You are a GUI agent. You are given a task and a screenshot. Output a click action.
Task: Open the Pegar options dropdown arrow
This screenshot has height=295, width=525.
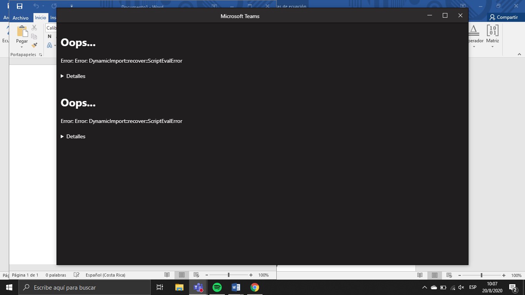(x=22, y=47)
